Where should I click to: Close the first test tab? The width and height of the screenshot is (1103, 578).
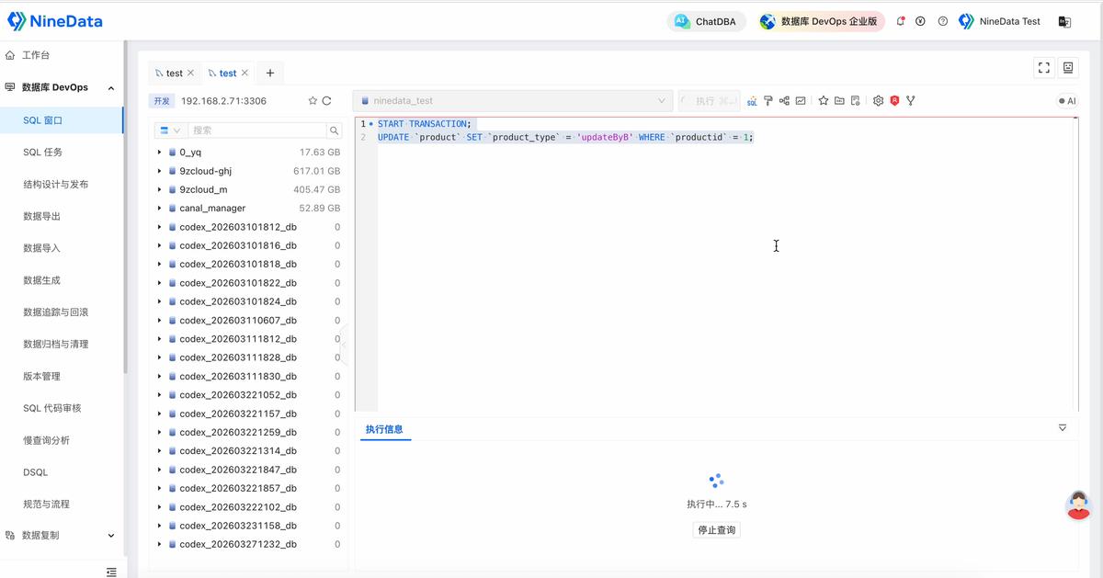click(x=190, y=74)
